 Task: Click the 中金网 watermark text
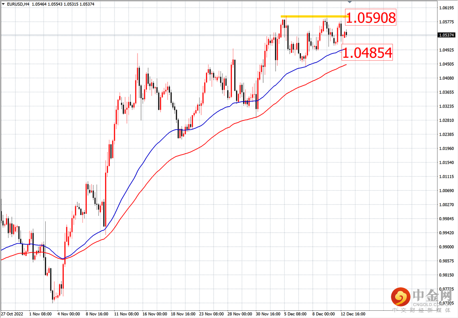tap(432, 295)
